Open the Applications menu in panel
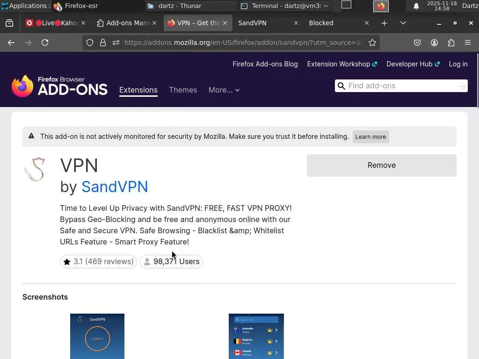 pyautogui.click(x=25, y=6)
